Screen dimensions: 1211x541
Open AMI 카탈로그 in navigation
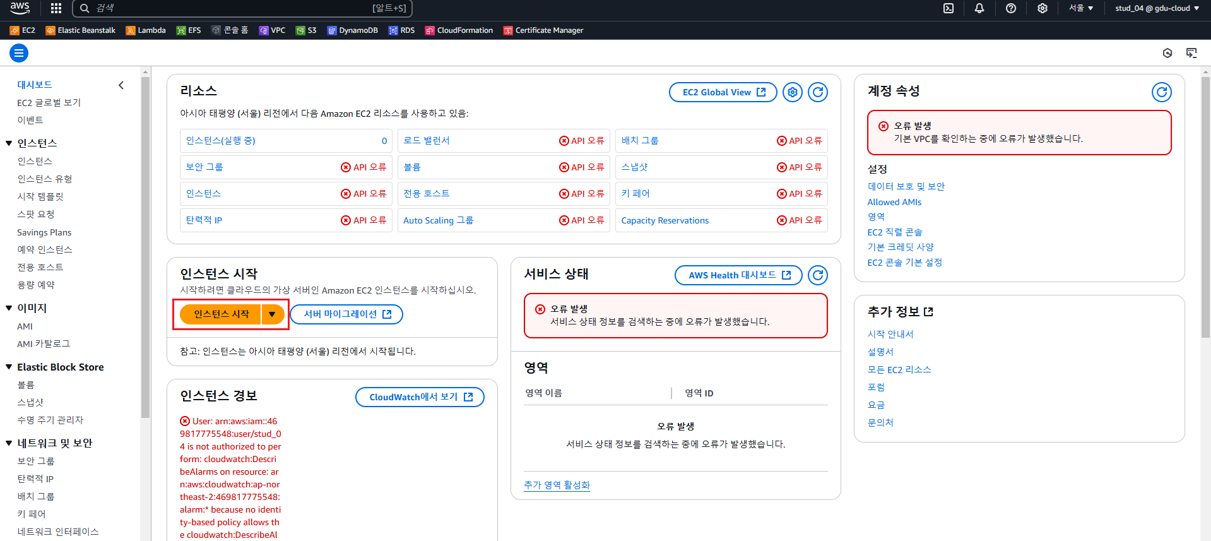point(44,343)
